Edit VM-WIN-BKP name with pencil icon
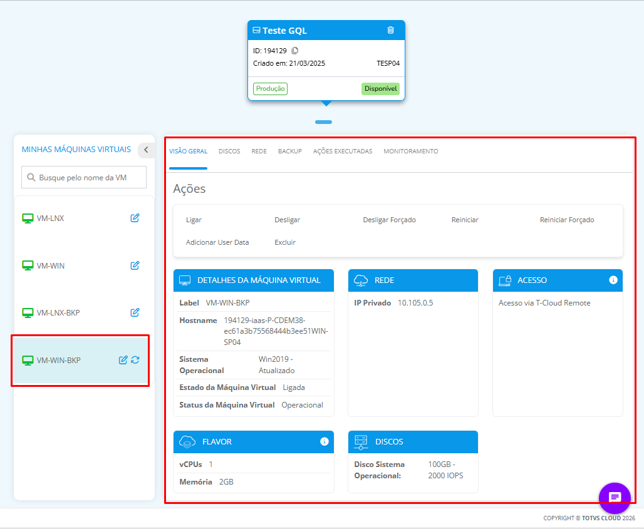The height and width of the screenshot is (529, 644). tap(123, 360)
